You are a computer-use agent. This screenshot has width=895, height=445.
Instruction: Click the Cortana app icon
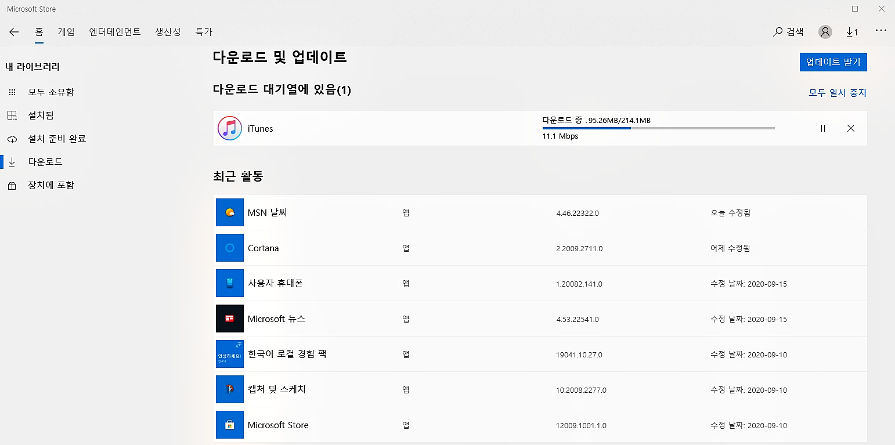tap(229, 248)
